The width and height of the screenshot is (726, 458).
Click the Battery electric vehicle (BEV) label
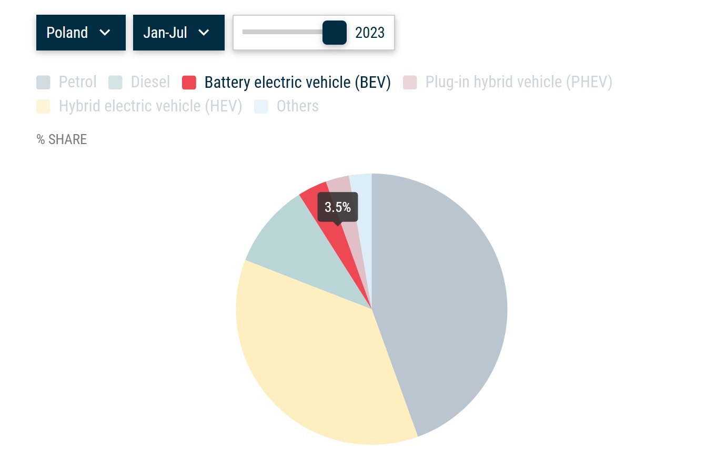click(x=298, y=83)
